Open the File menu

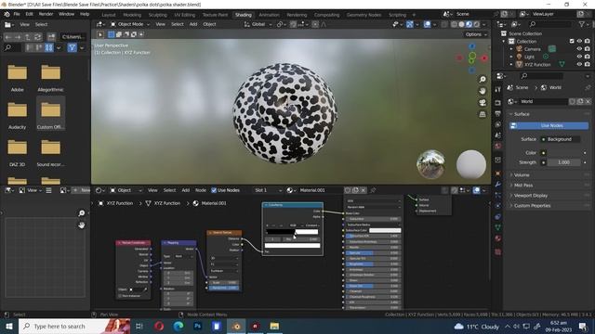(x=17, y=14)
